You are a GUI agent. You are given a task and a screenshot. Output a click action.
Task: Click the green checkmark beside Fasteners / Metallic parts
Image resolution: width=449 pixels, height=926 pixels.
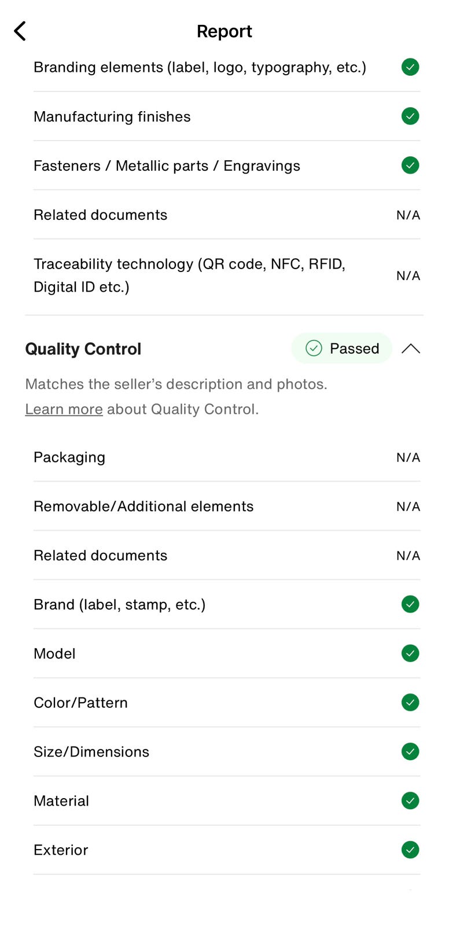click(x=410, y=166)
